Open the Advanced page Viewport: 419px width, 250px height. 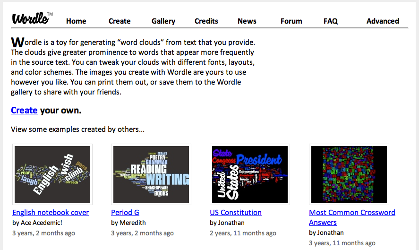coord(383,21)
